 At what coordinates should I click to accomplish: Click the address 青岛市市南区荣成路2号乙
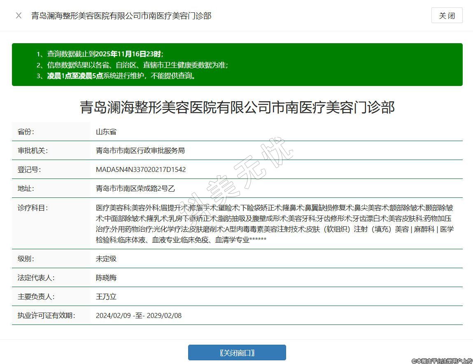(135, 188)
